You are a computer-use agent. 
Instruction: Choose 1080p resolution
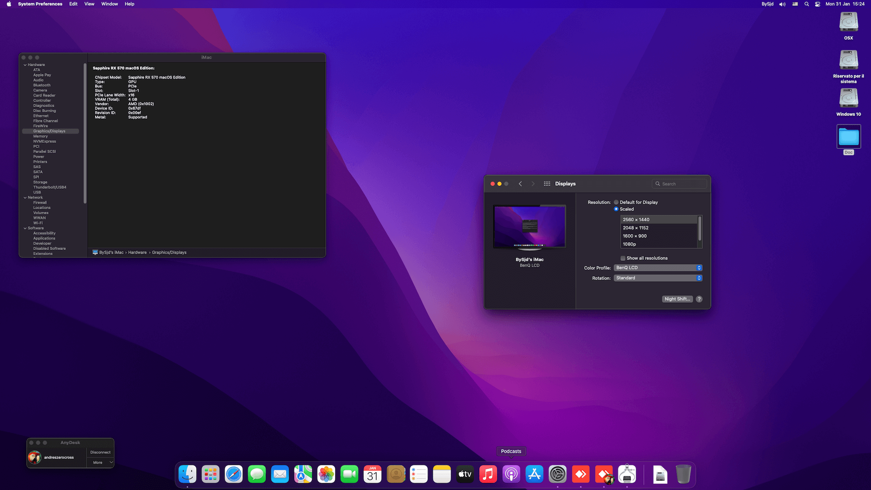tap(659, 244)
